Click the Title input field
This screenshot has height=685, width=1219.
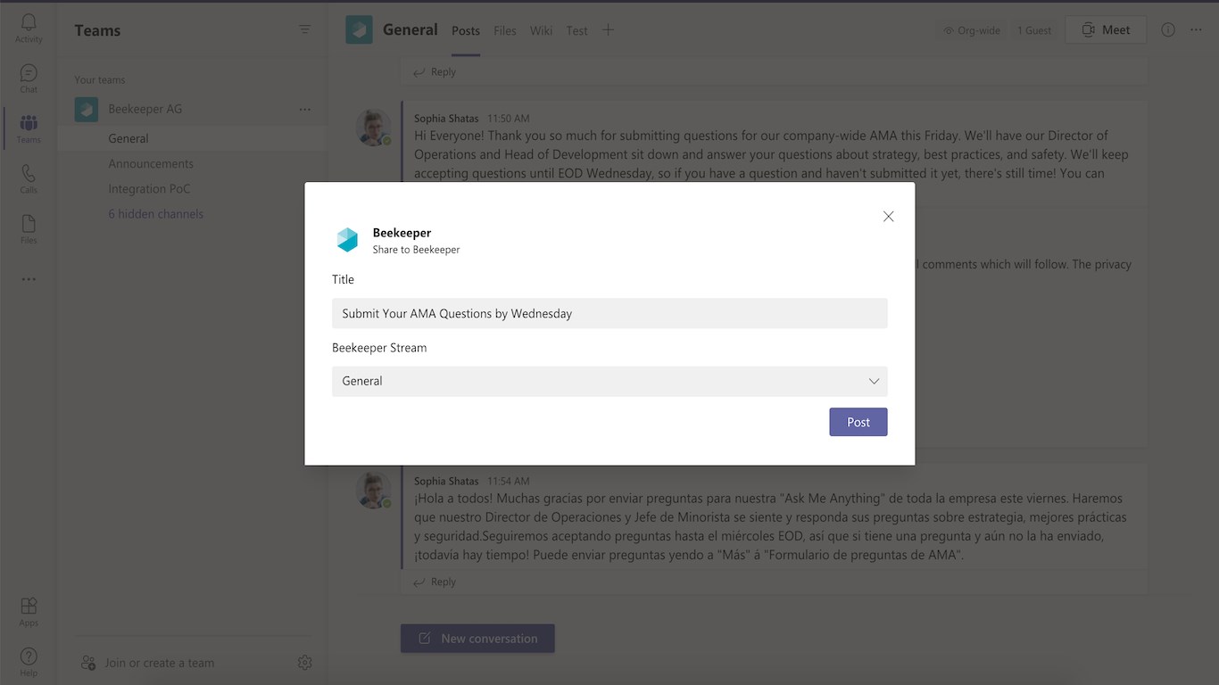609,313
